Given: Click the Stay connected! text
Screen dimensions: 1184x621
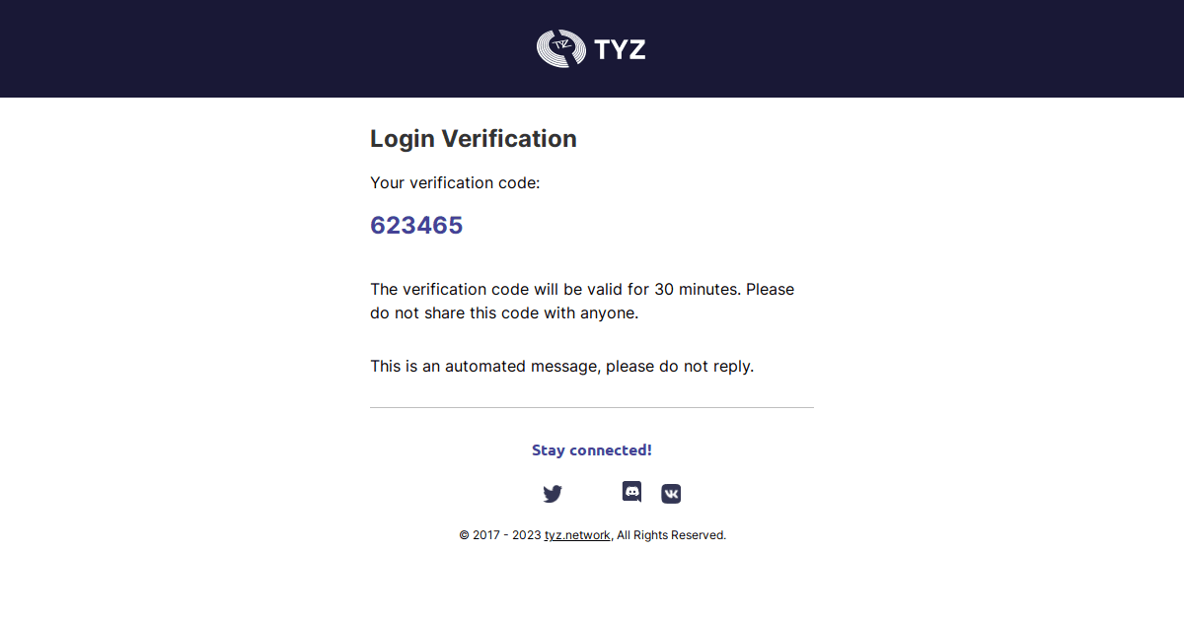Looking at the screenshot, I should [592, 449].
